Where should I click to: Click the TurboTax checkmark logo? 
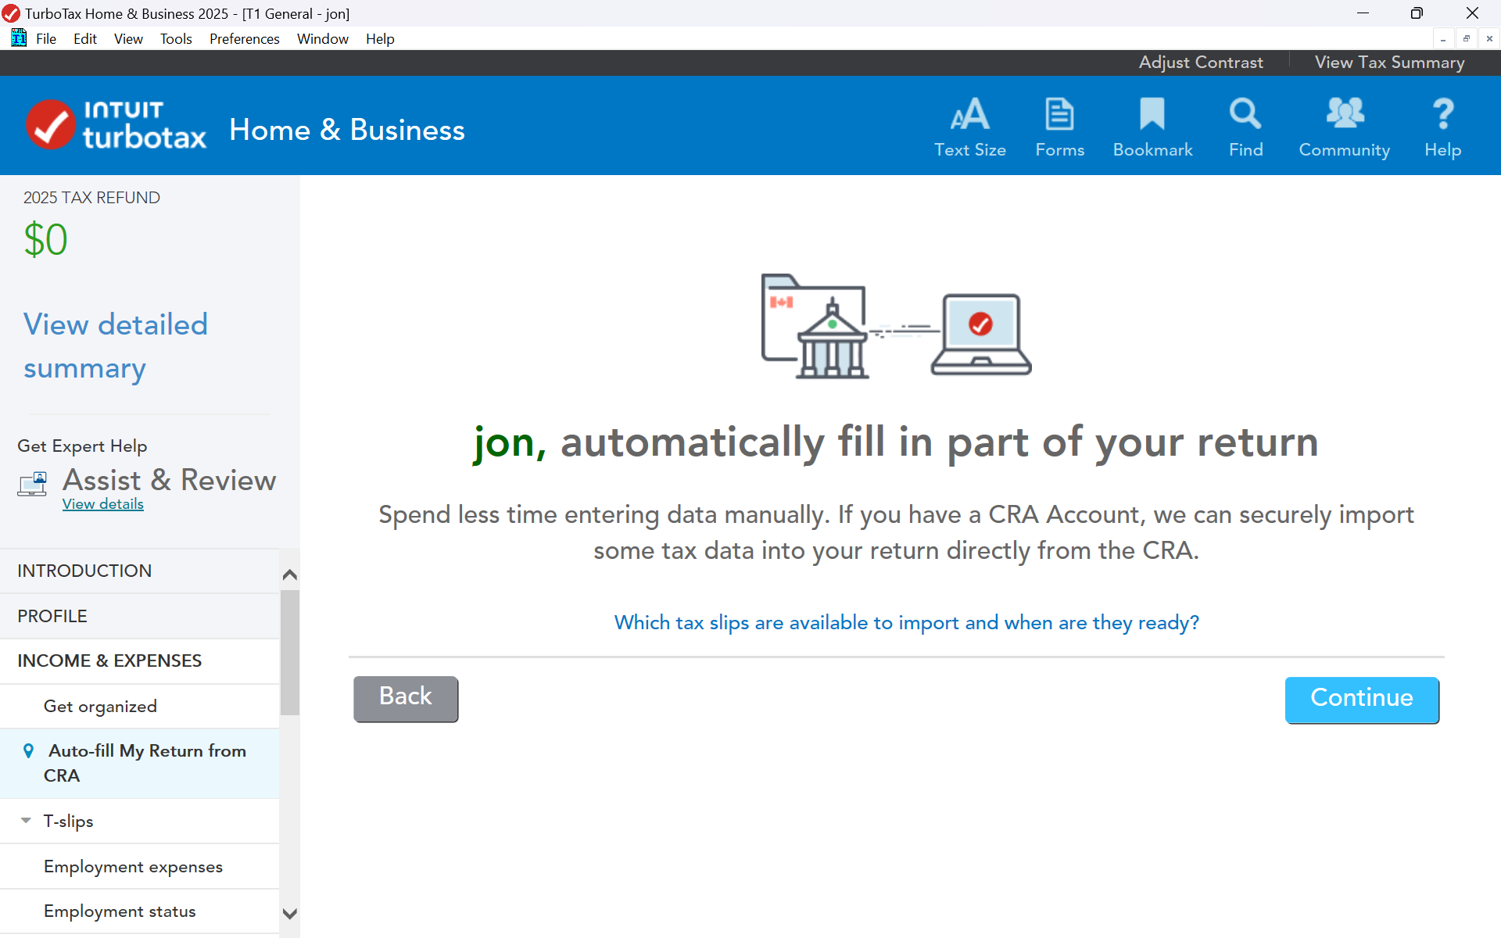[52, 125]
